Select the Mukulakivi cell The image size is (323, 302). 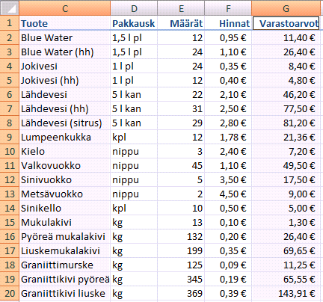point(65,222)
